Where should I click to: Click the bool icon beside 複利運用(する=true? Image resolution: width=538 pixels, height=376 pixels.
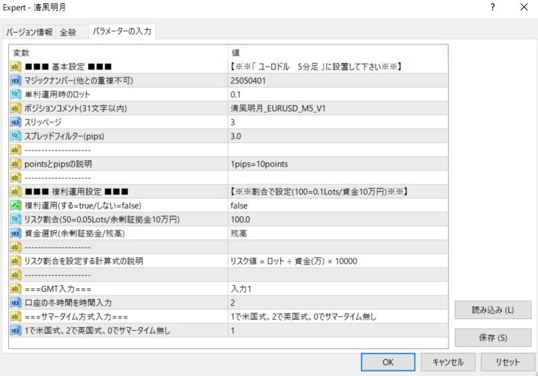click(15, 205)
